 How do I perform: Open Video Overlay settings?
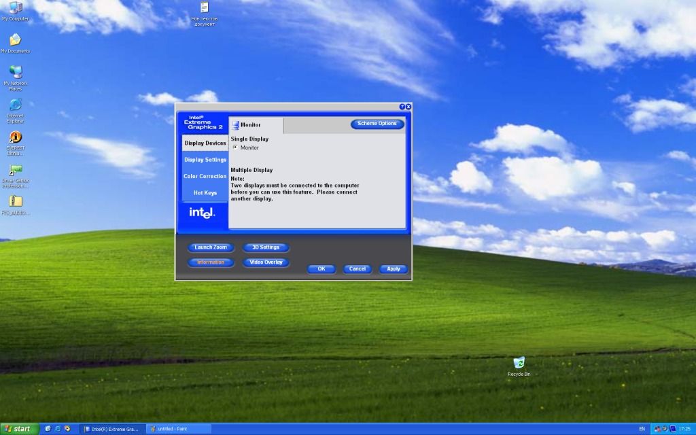click(x=266, y=262)
